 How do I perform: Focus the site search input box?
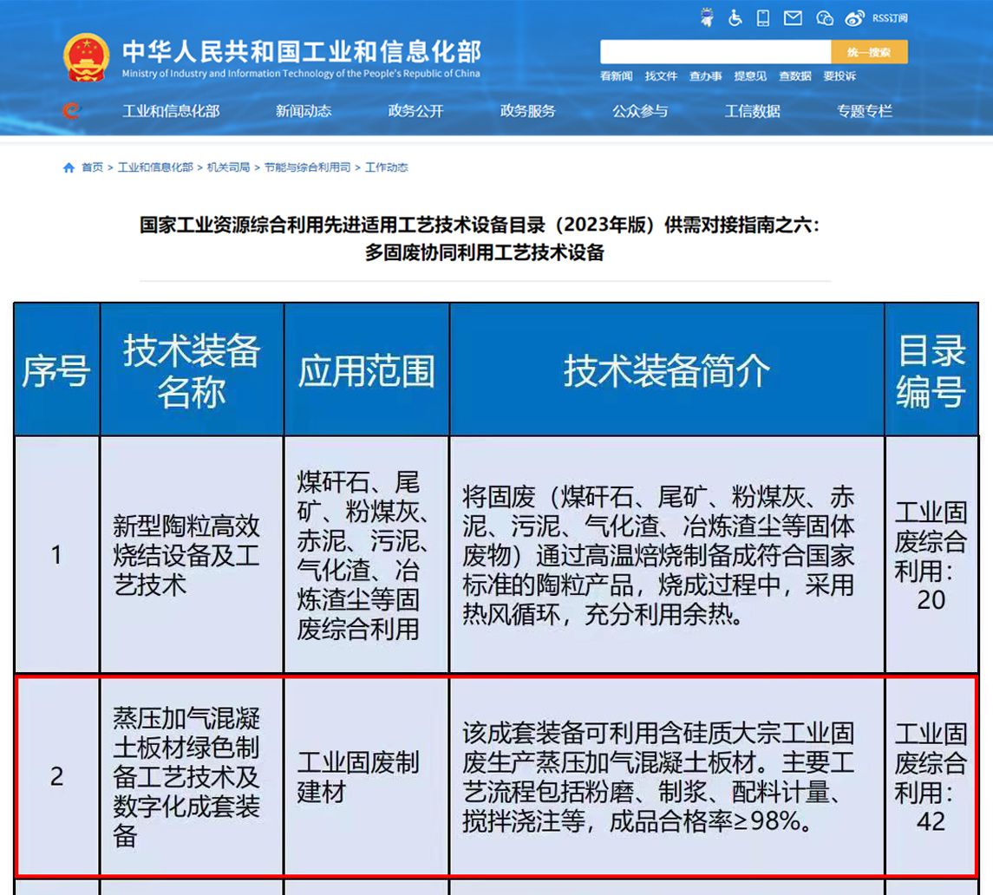click(715, 52)
